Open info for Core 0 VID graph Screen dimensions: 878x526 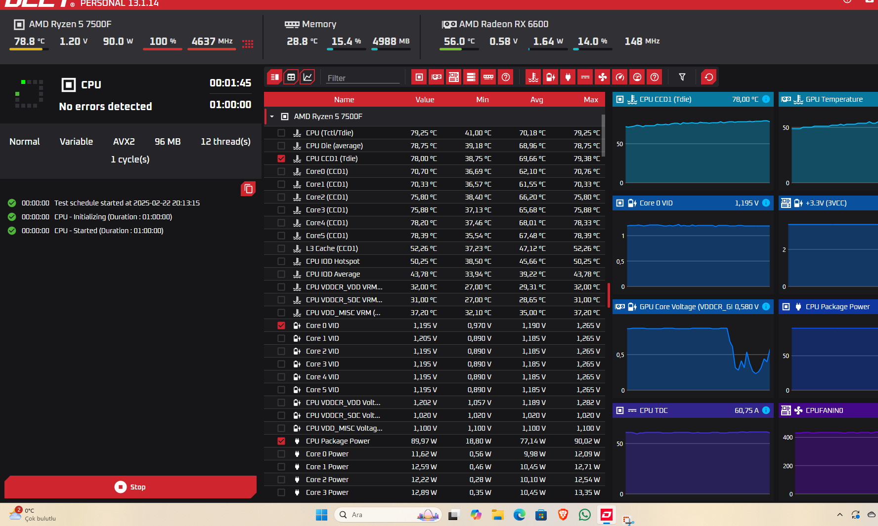click(x=766, y=203)
